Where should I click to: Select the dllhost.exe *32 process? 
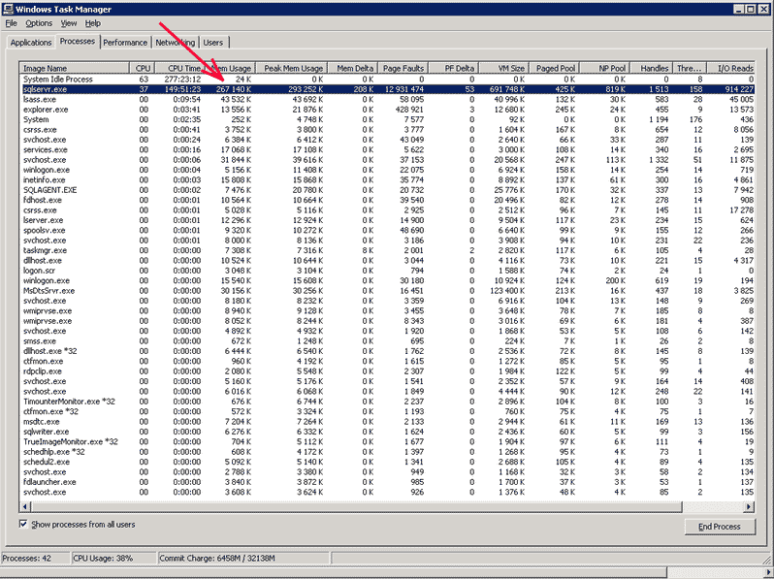pos(387,351)
